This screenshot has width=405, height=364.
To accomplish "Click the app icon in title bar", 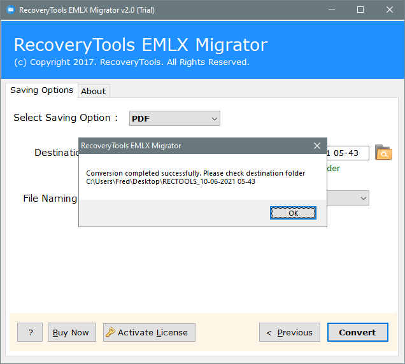I will tap(11, 10).
